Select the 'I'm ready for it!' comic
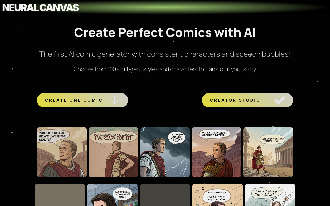Viewport: 330px width, 206px height. (x=113, y=152)
